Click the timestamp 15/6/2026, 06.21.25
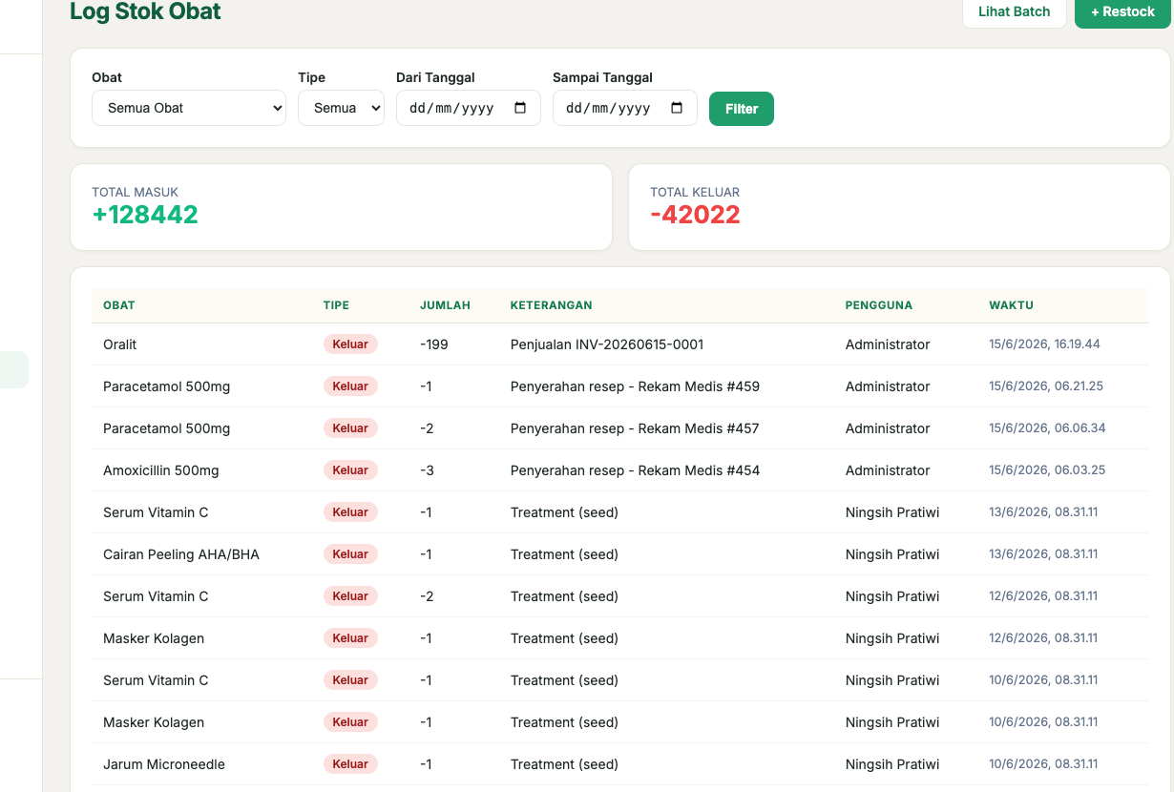 pyautogui.click(x=1046, y=386)
